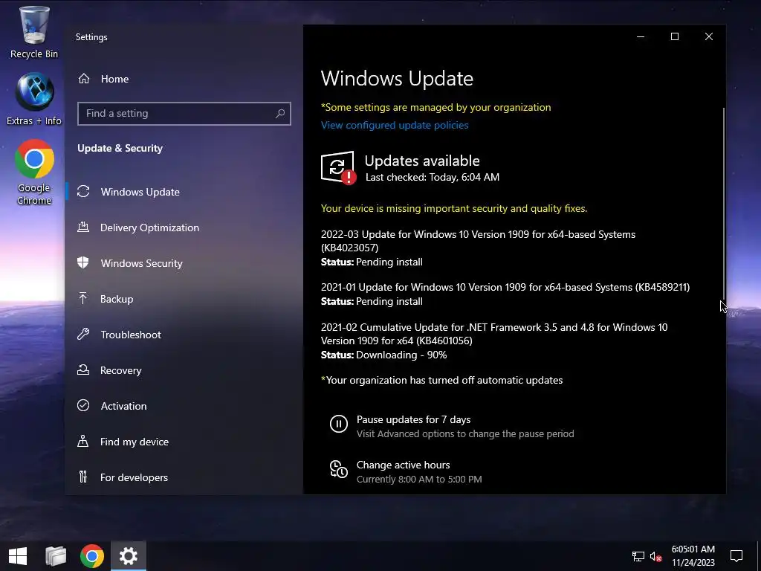Viewport: 761px width, 571px height.
Task: Click the KB4023057 update entry text
Action: coord(478,241)
